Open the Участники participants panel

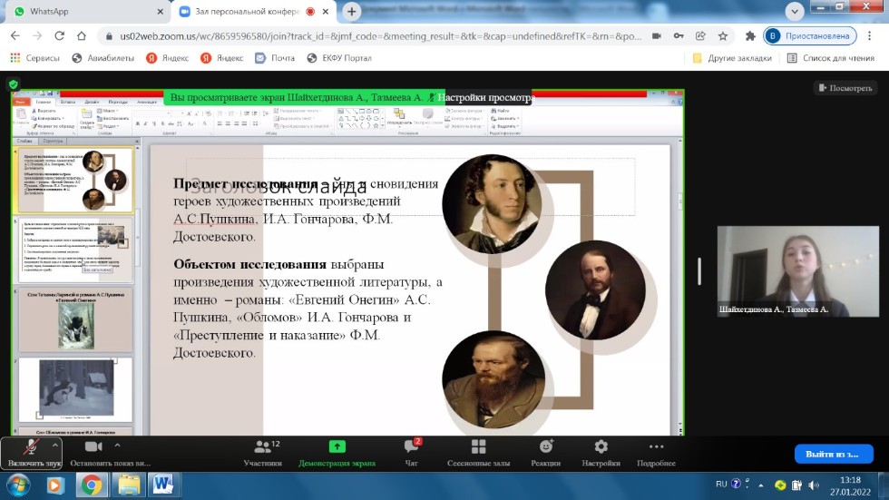(x=262, y=454)
